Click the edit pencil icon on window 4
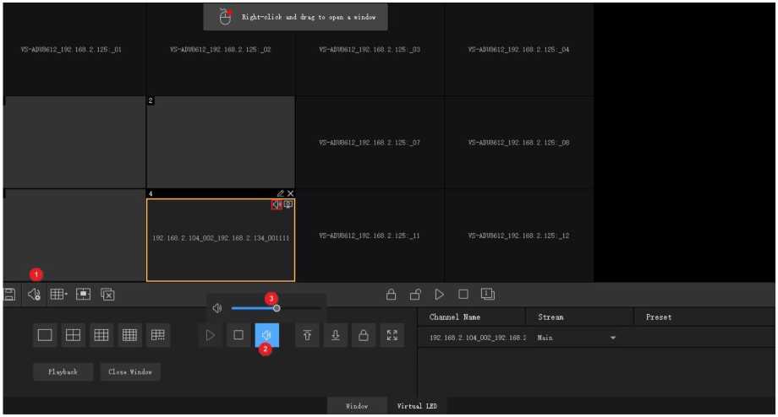The width and height of the screenshot is (778, 417). point(280,194)
